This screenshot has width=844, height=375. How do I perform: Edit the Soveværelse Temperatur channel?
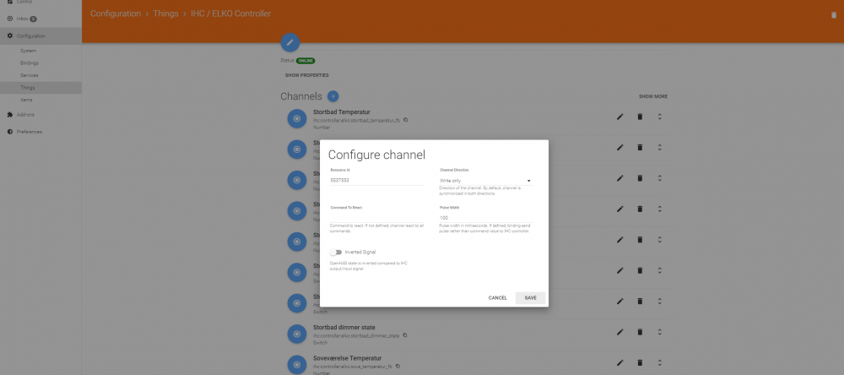tap(619, 362)
